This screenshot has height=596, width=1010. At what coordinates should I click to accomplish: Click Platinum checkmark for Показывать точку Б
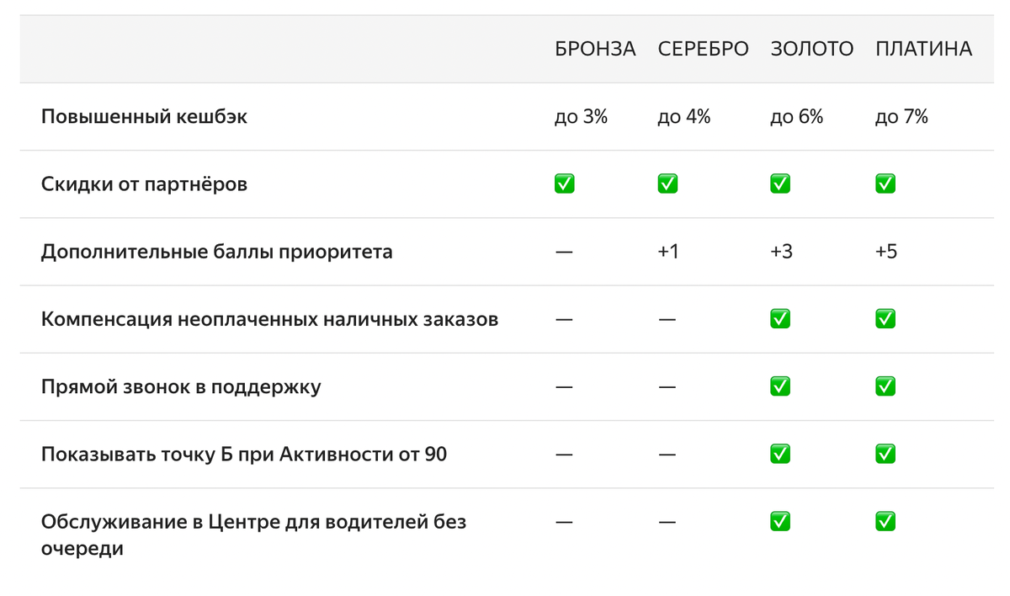(x=885, y=454)
